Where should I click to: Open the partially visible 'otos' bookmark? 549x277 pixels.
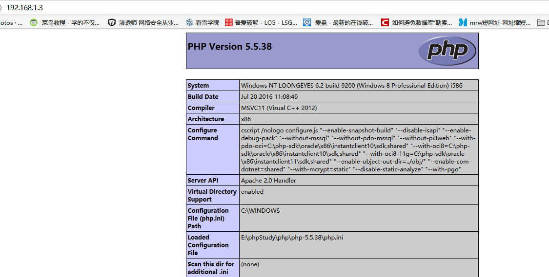click(11, 22)
